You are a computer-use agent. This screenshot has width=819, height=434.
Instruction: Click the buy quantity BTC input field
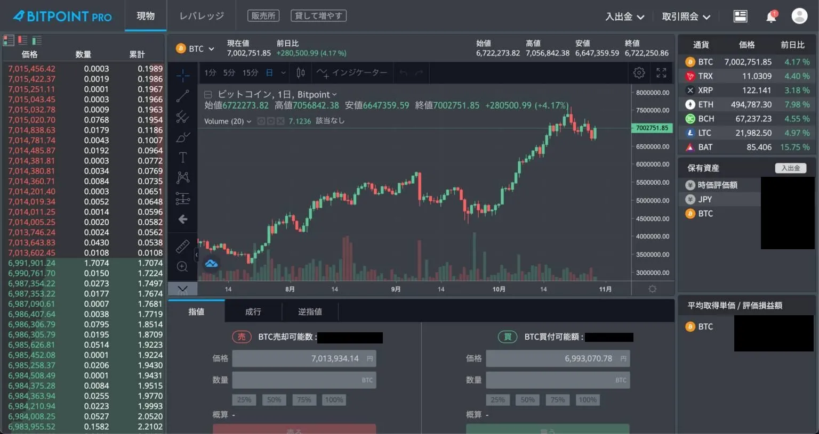point(558,380)
